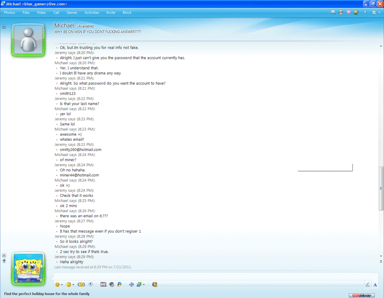Click the MSN icon in the title bar
Screen dimensions: 384x298
pos(3,4)
